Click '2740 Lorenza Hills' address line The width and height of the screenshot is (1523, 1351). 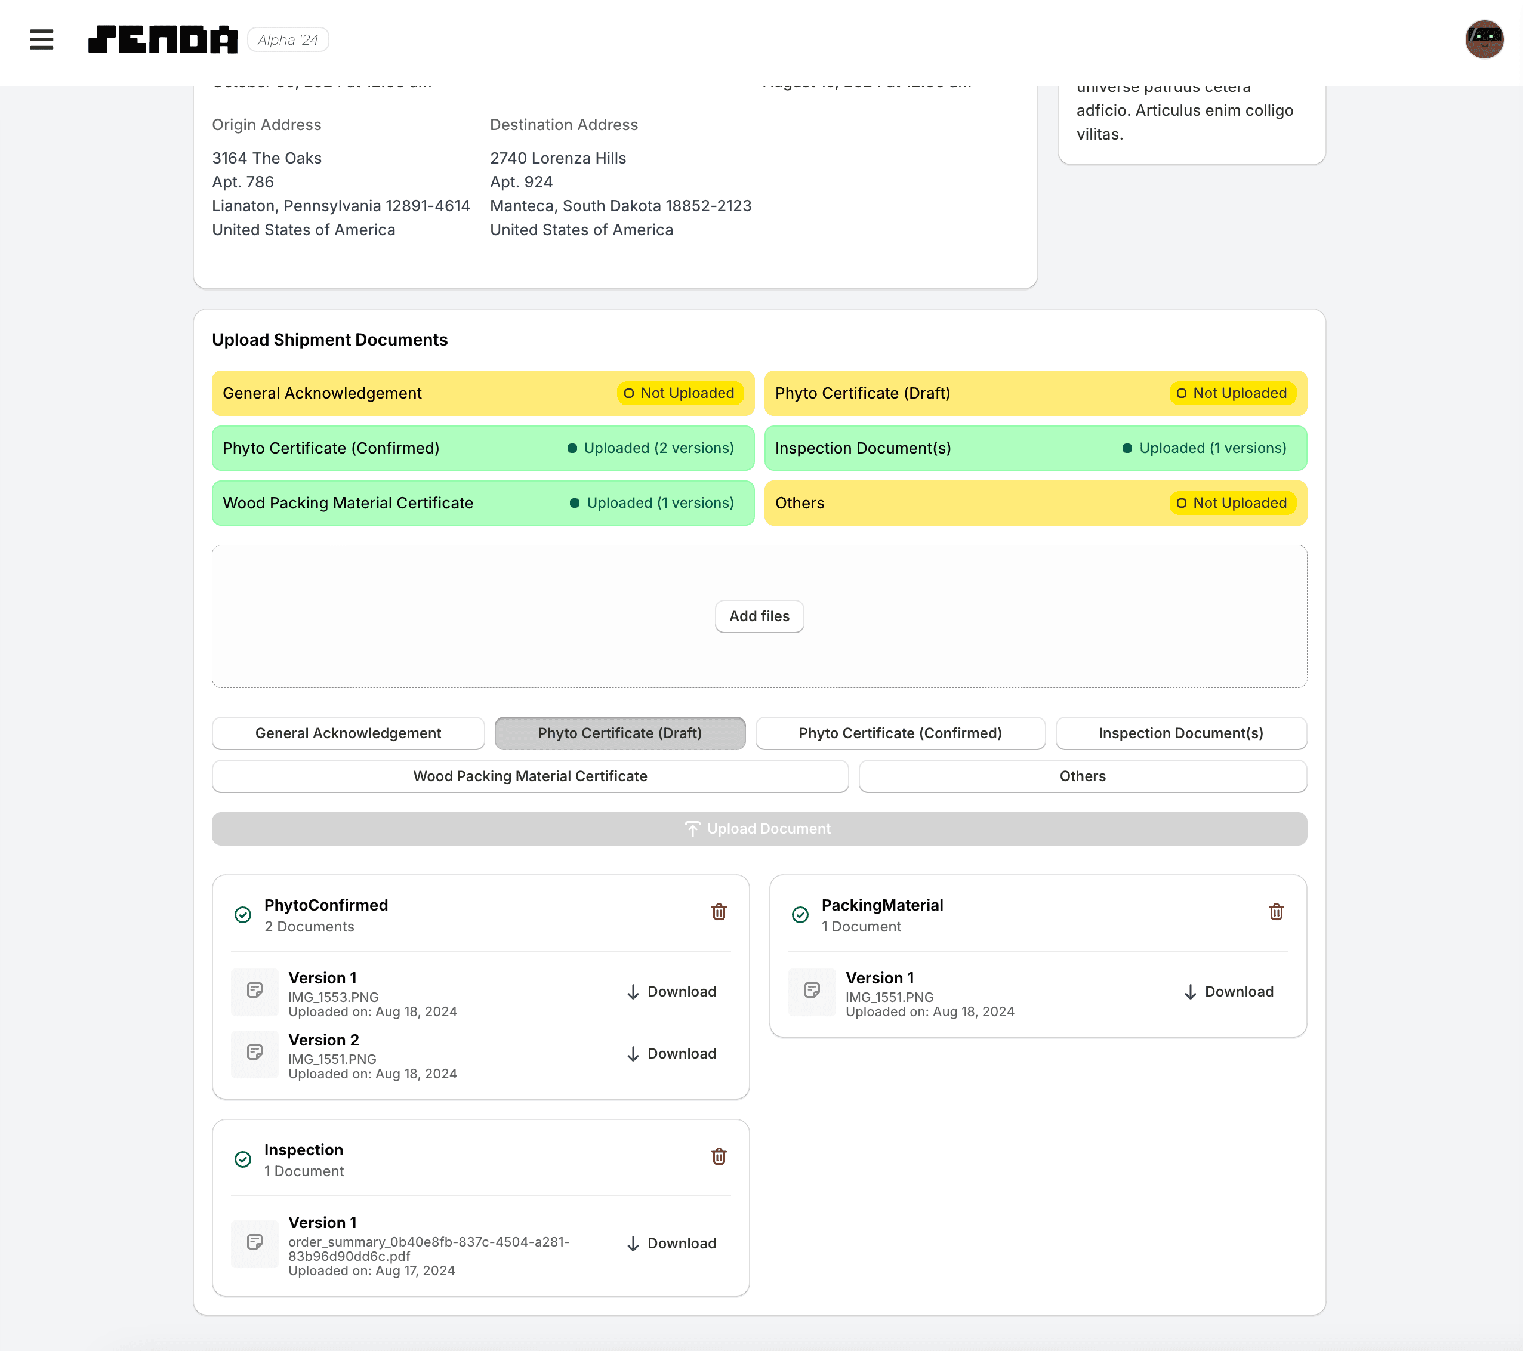click(x=557, y=158)
